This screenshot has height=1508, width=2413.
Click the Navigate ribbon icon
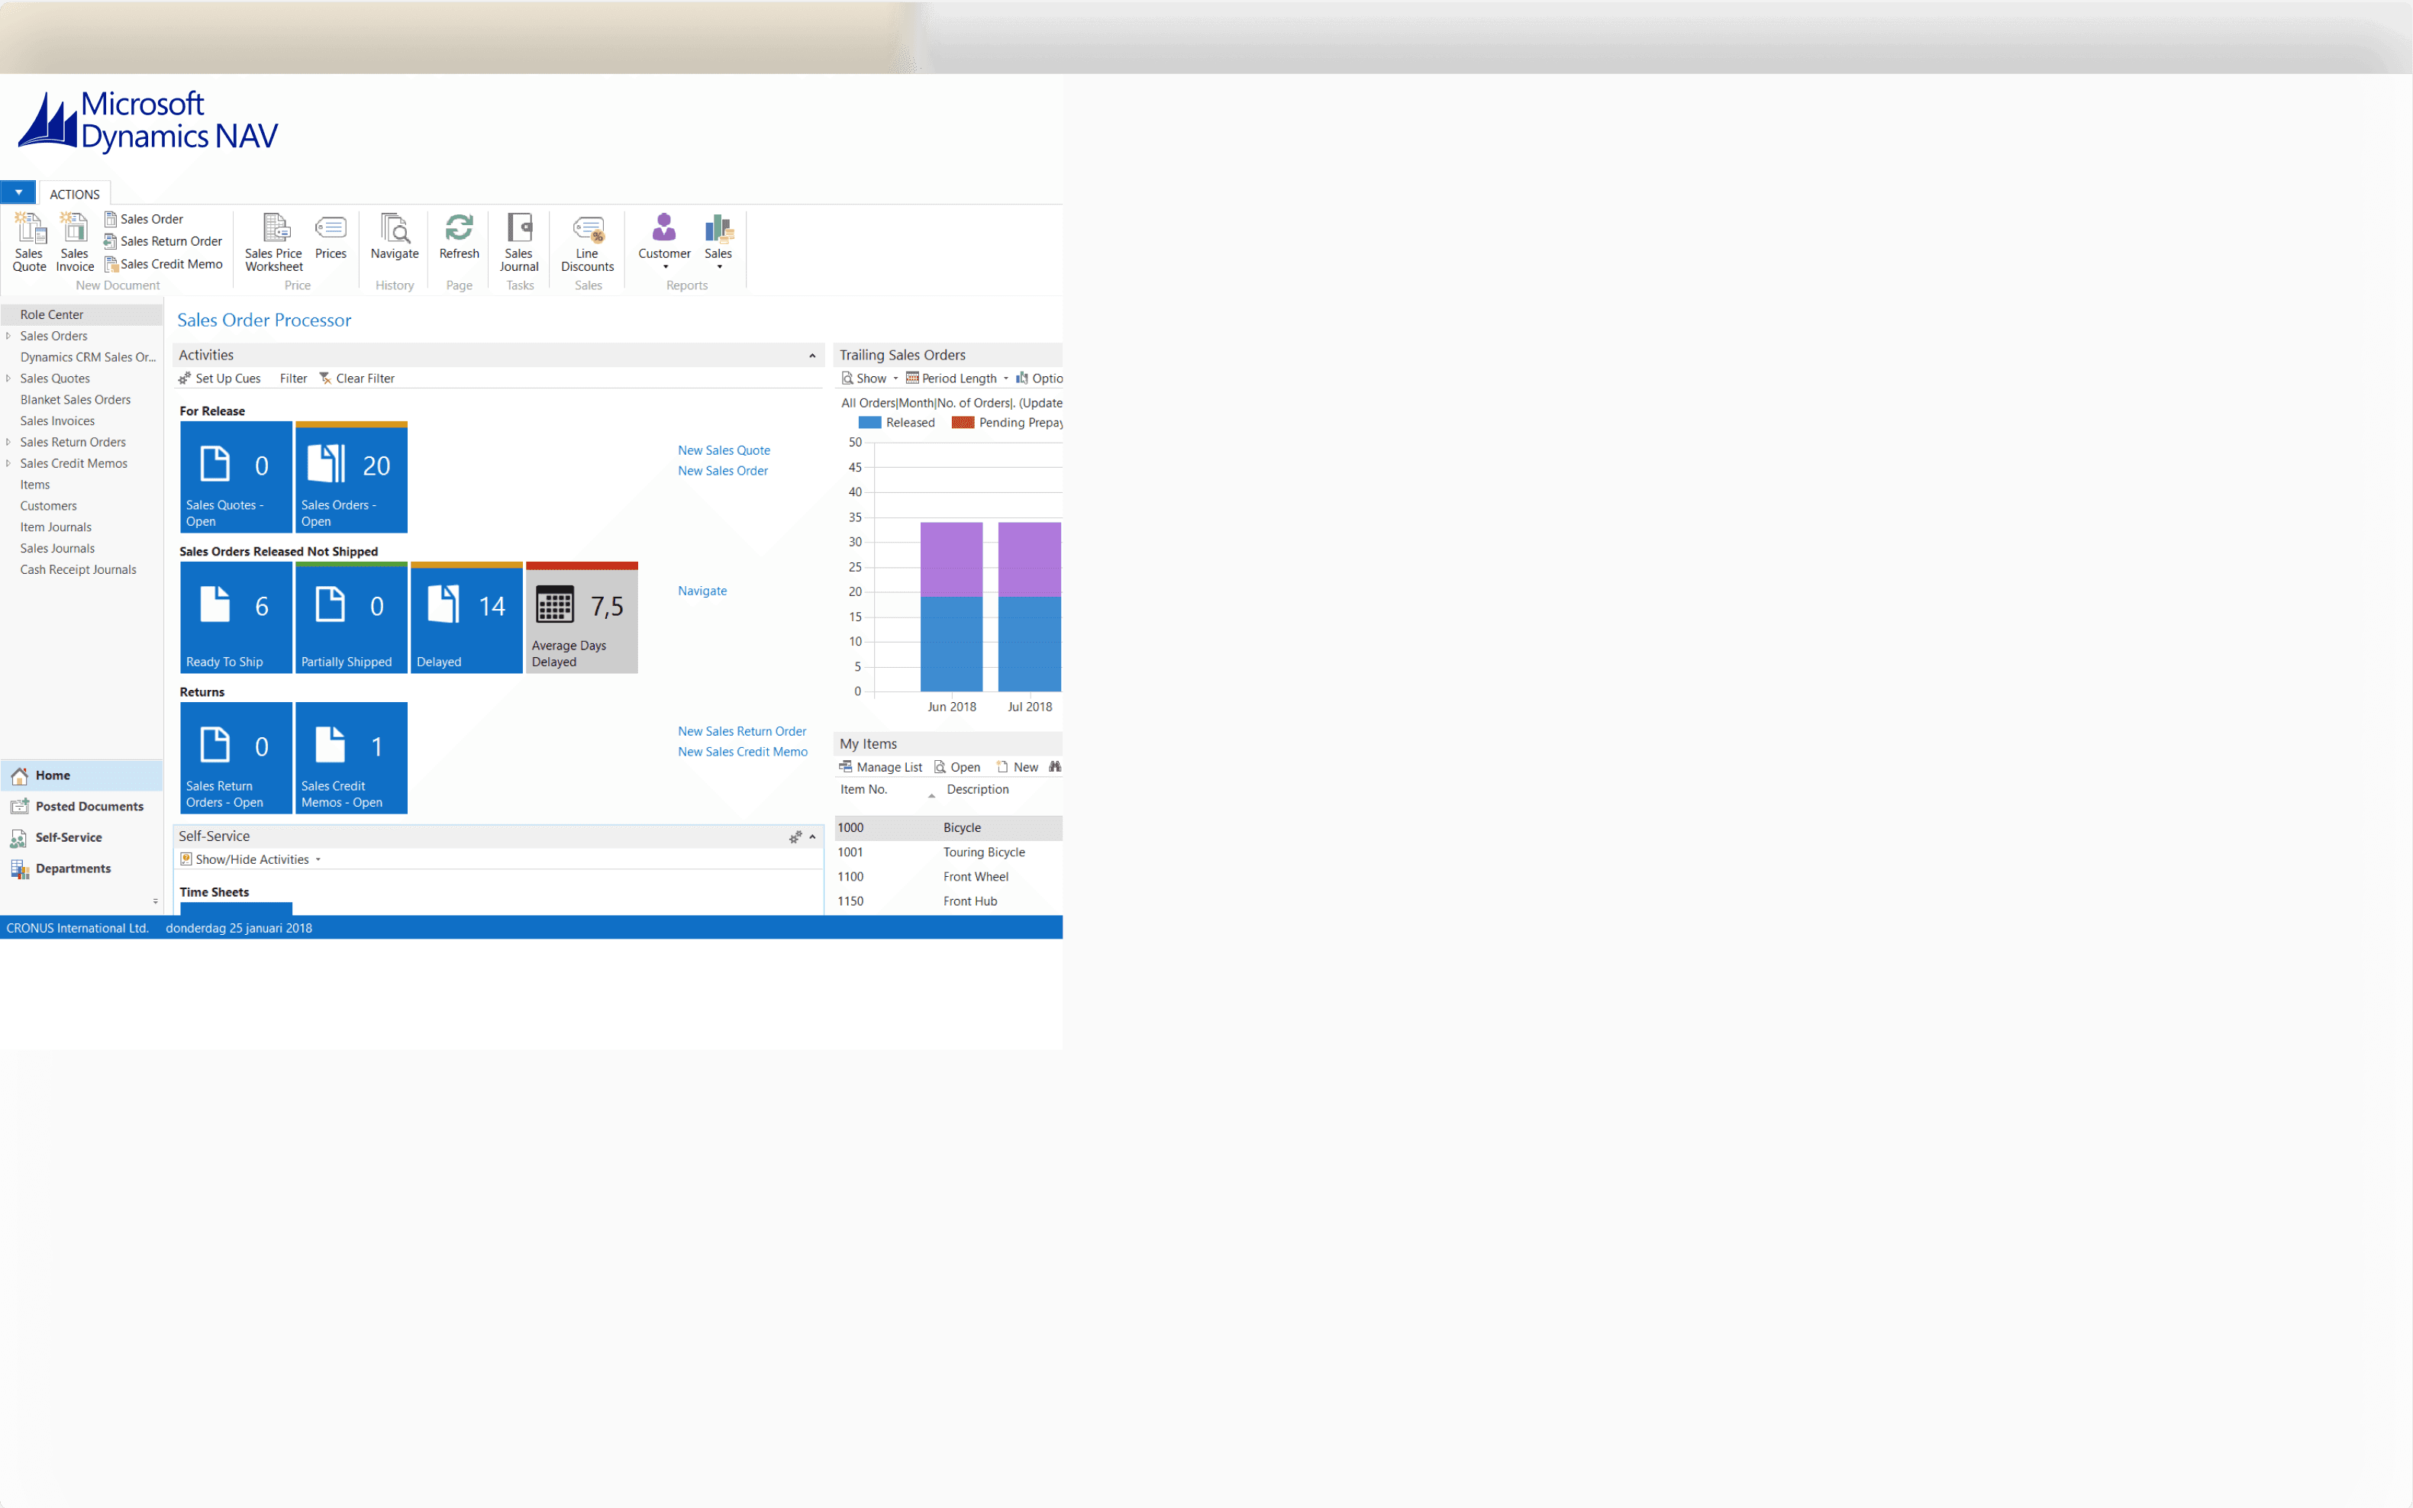point(395,237)
